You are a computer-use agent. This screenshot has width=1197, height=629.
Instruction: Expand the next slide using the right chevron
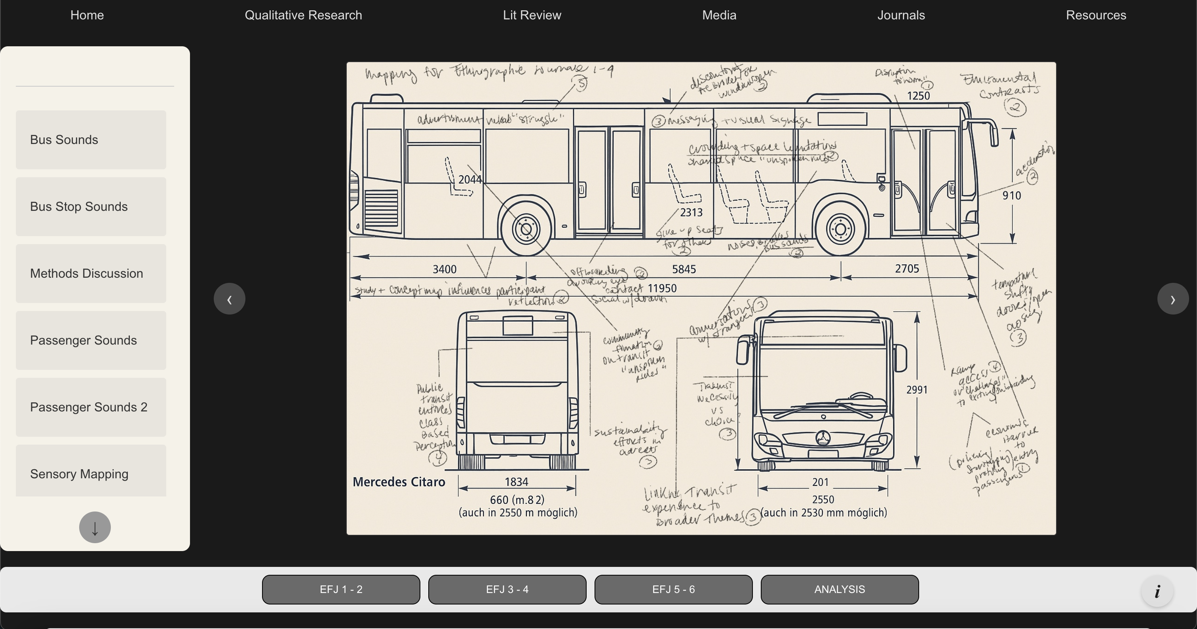click(1173, 299)
